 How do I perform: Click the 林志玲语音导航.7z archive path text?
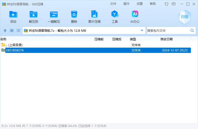[57, 31]
